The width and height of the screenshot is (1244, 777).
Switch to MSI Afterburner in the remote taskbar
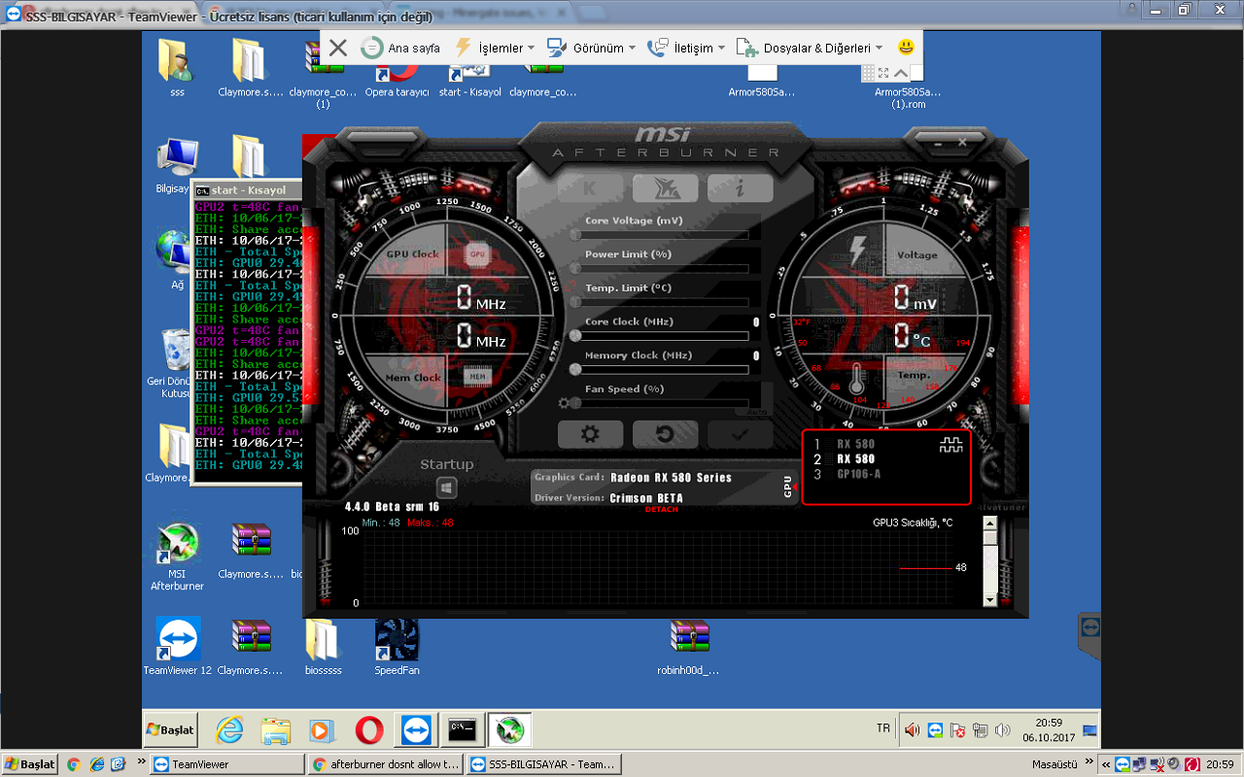tap(509, 729)
